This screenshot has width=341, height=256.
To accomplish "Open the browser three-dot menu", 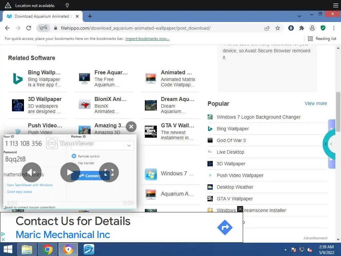I will click(x=334, y=28).
